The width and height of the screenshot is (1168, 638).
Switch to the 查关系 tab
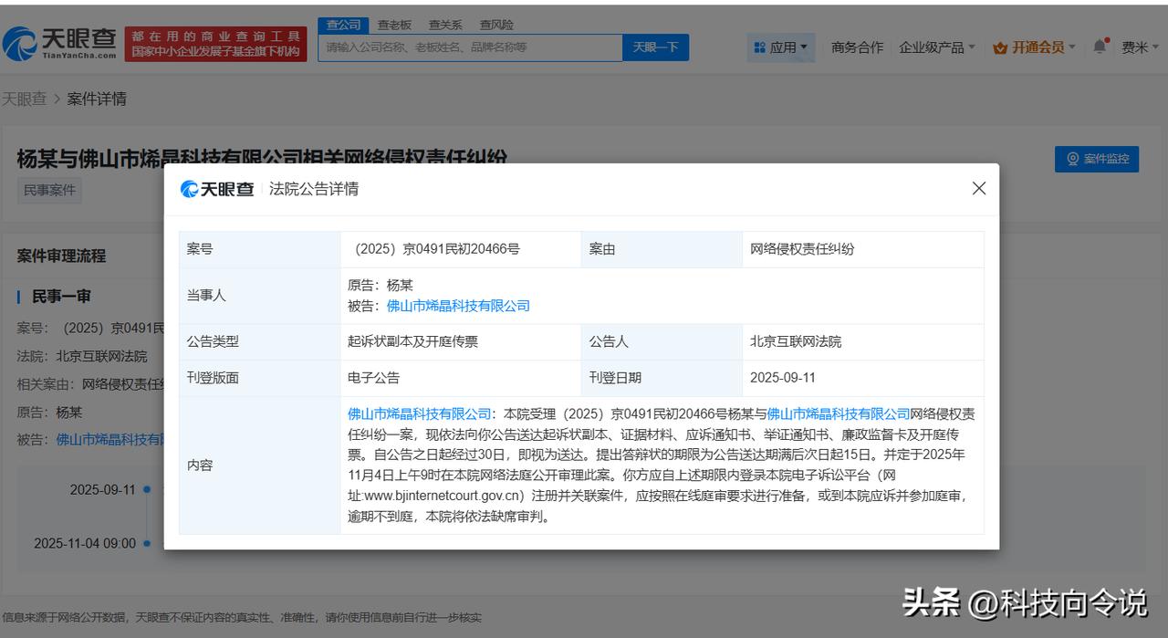(445, 26)
